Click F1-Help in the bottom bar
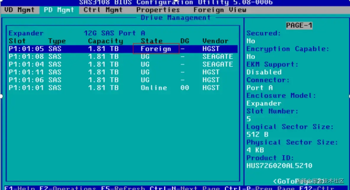The width and height of the screenshot is (350, 190). (x=20, y=188)
